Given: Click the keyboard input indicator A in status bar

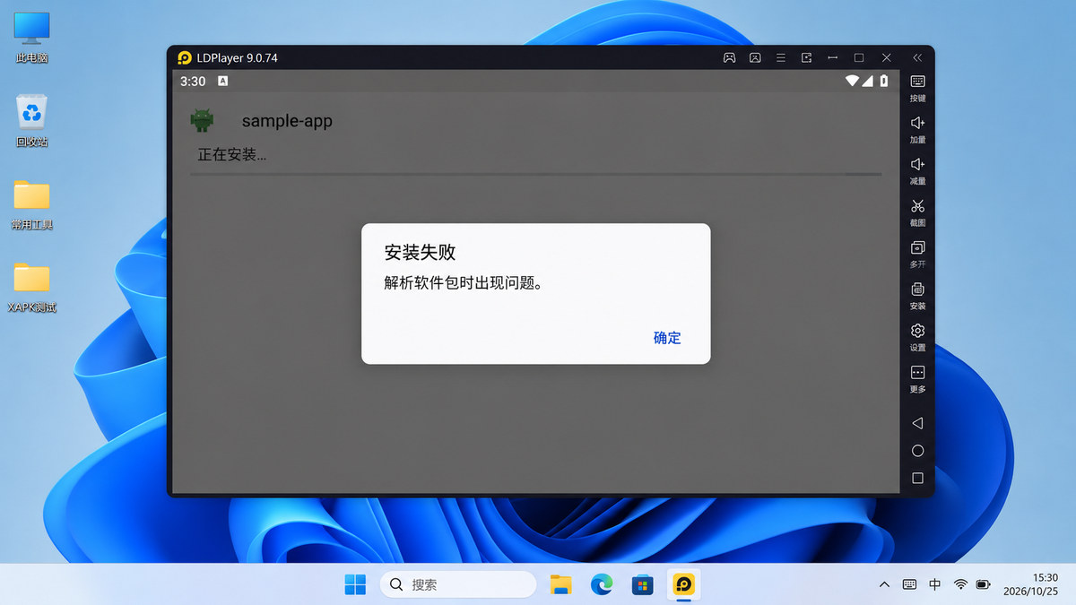Looking at the screenshot, I should click(223, 81).
